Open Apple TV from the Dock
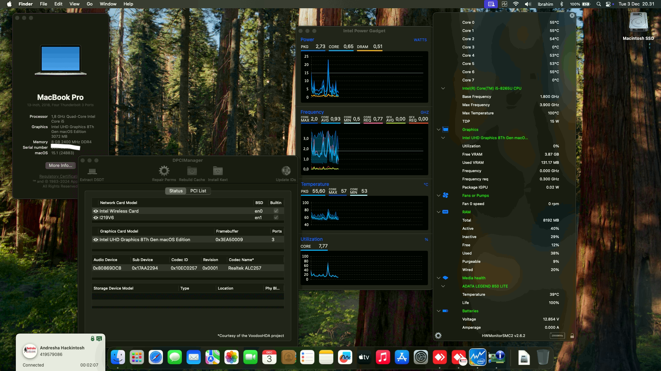This screenshot has width=661, height=371. pos(364,357)
